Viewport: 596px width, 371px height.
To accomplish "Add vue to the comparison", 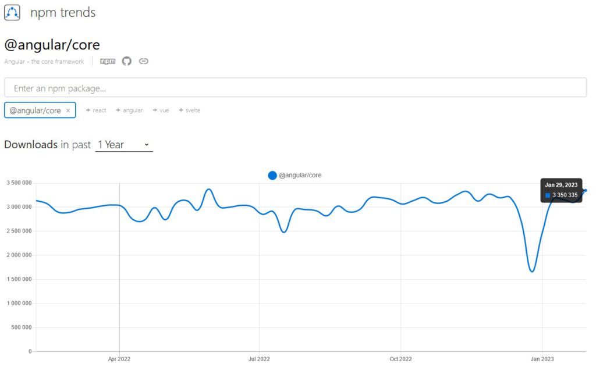I will pos(161,110).
